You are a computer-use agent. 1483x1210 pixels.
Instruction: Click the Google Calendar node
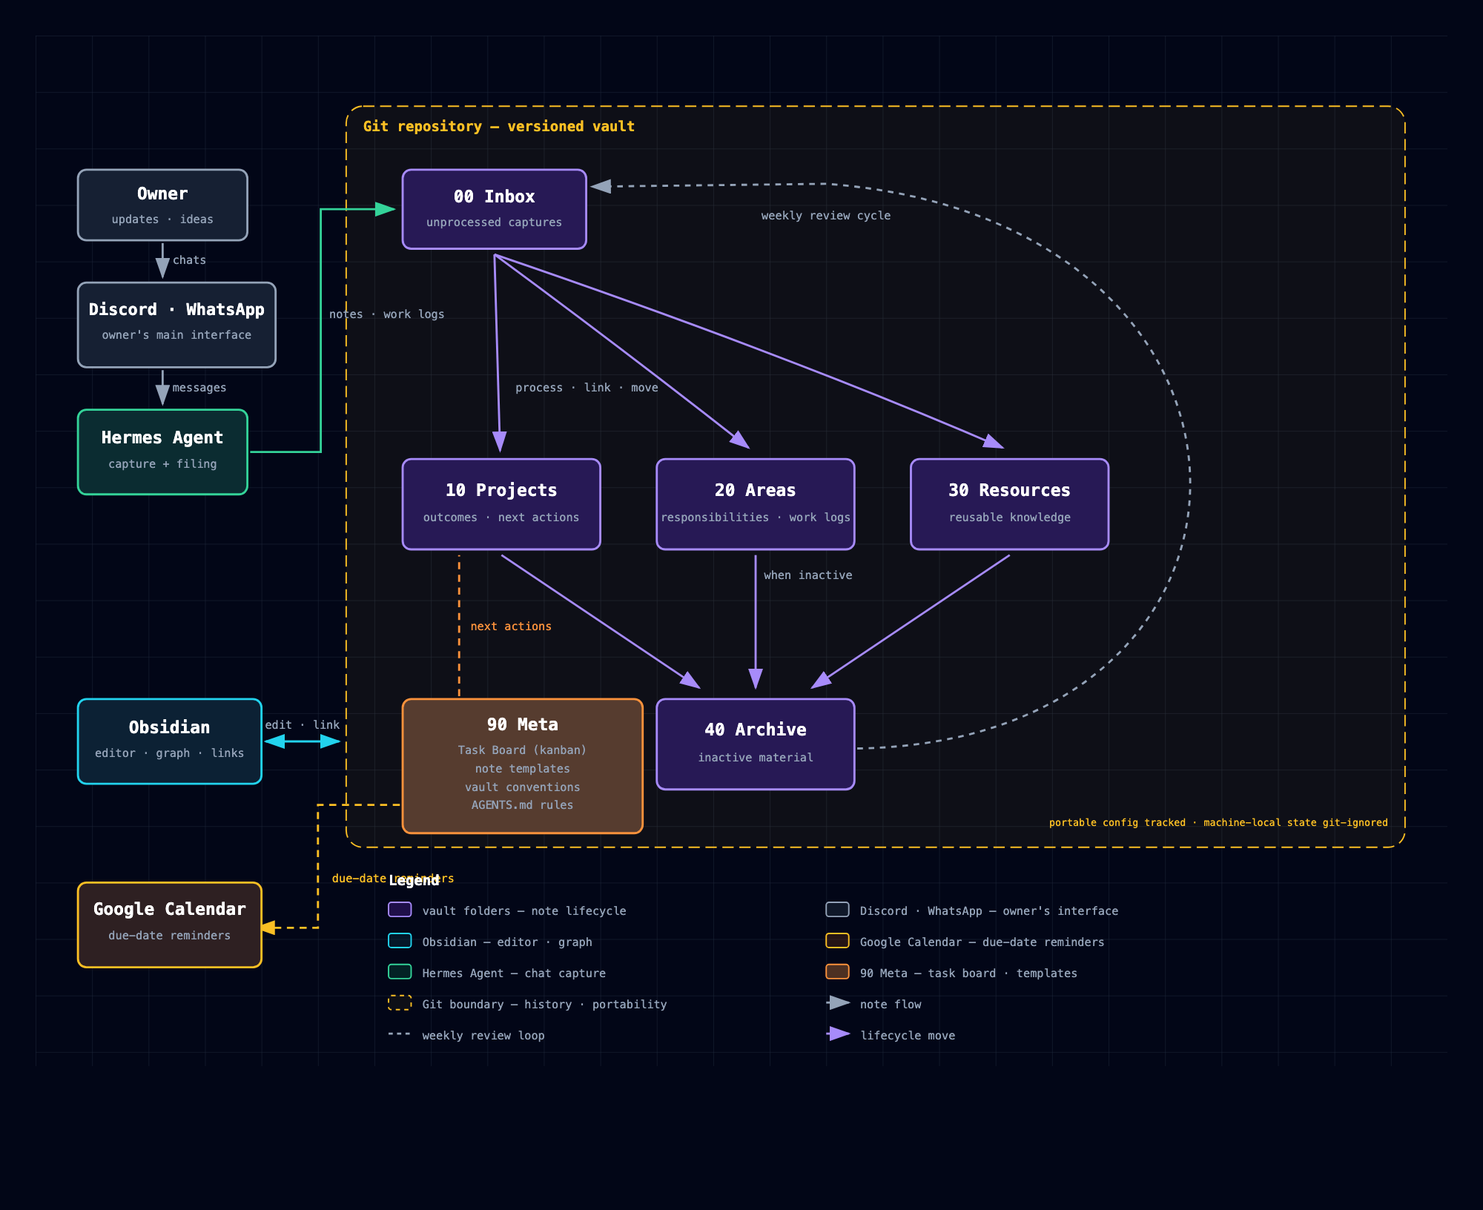(x=170, y=925)
